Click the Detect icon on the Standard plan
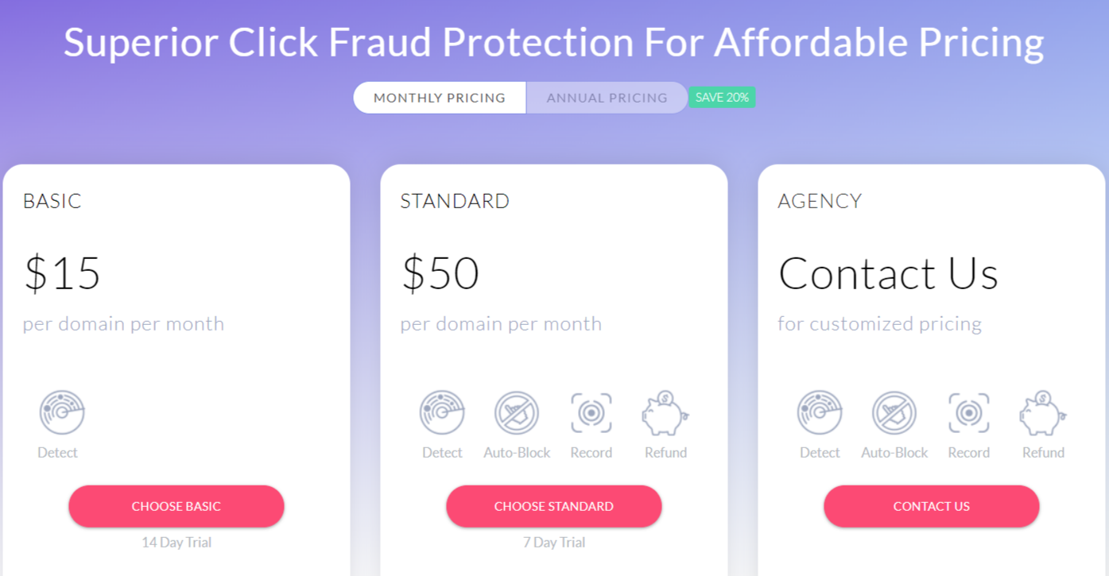Image resolution: width=1109 pixels, height=576 pixels. point(442,412)
